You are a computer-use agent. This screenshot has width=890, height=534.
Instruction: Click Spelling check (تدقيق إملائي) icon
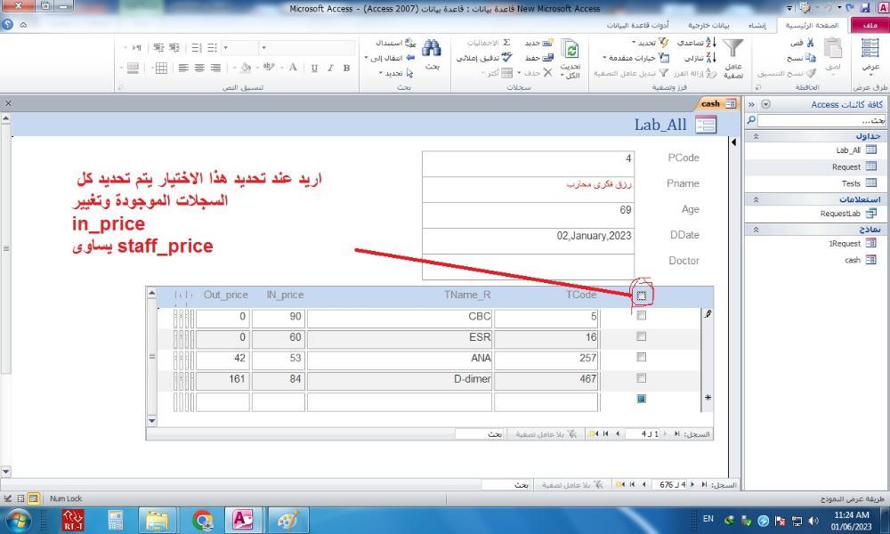[506, 58]
